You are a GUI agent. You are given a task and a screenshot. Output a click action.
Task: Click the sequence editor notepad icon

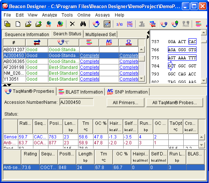pos(107,24)
